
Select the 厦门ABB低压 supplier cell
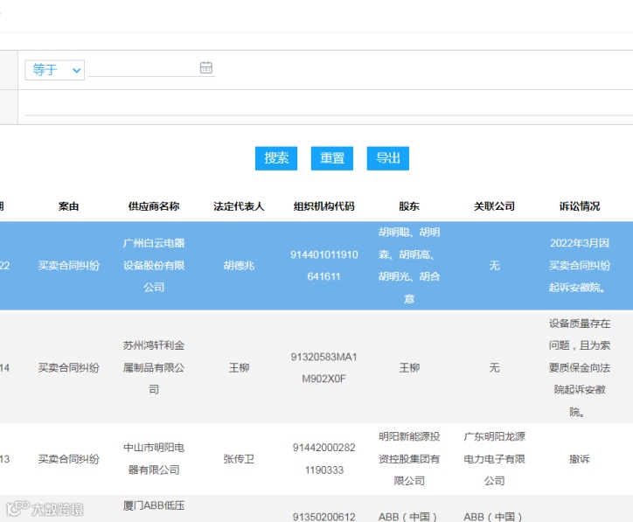tap(154, 506)
